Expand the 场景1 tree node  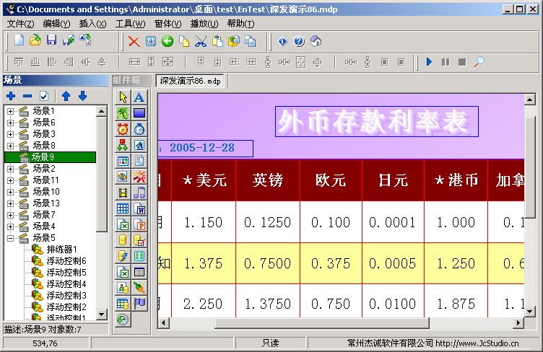[x=10, y=111]
